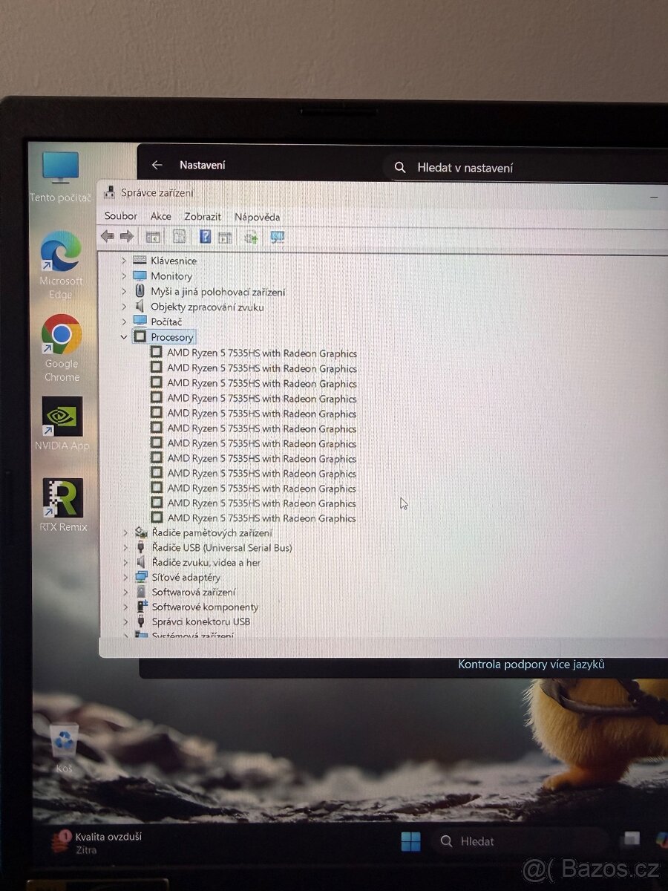Image resolution: width=668 pixels, height=891 pixels.
Task: Collapse the Procesory category
Action: click(124, 336)
